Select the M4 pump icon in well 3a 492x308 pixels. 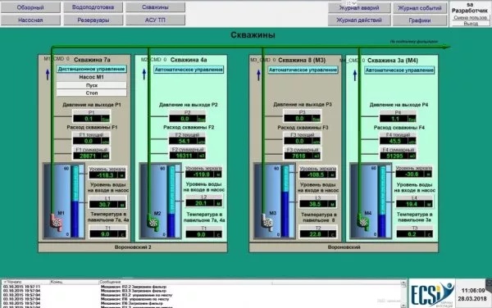363,222
